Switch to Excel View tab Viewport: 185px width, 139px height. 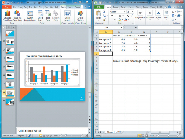[x=152, y=7]
